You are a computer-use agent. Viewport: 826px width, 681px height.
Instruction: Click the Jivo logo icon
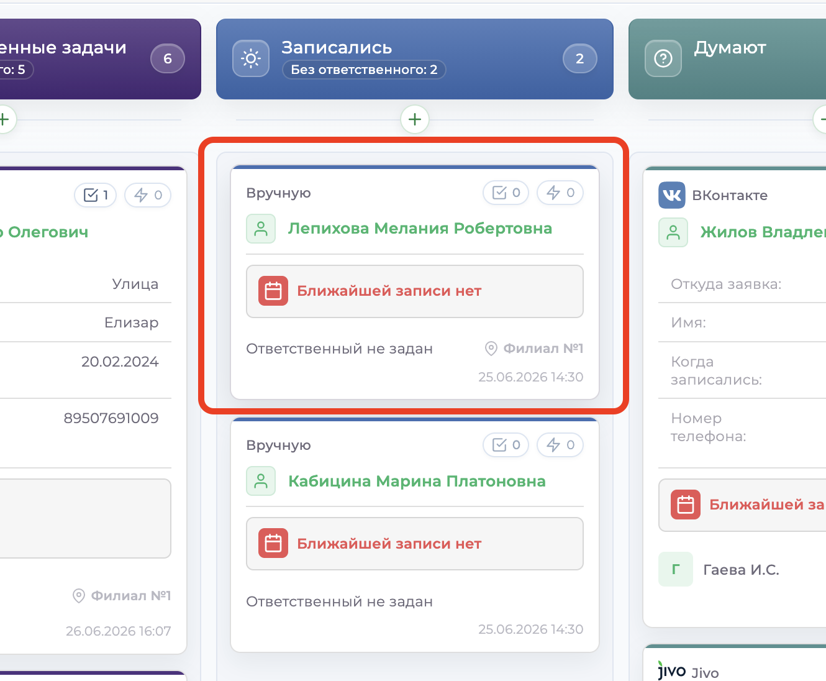click(x=672, y=671)
